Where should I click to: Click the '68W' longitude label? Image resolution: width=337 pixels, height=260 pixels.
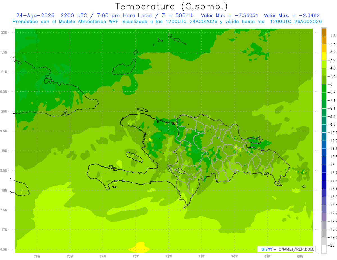pos(300,256)
